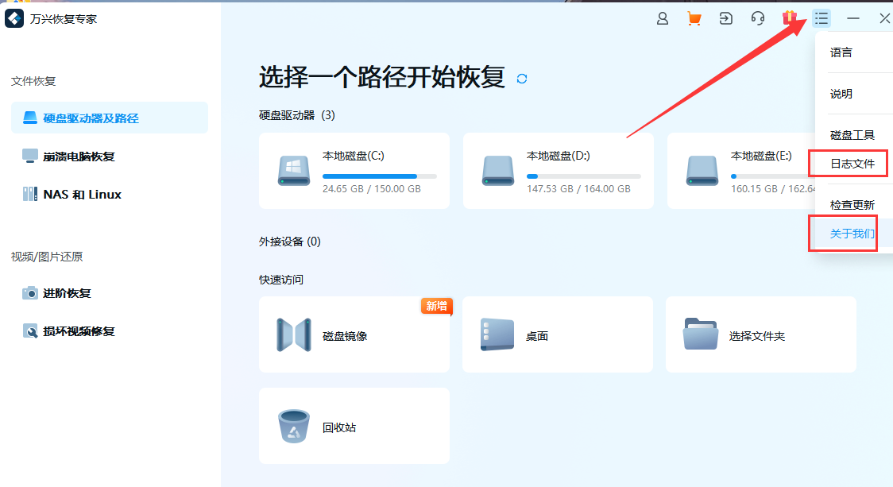
Task: Click the 147.53 GB / 164.00 GB text
Action: point(578,188)
